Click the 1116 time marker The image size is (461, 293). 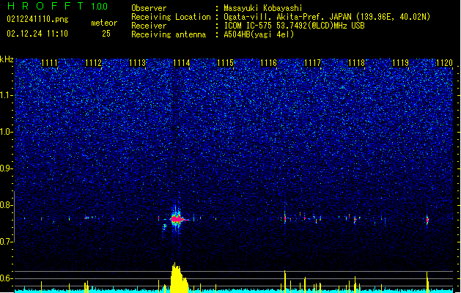pos(269,63)
